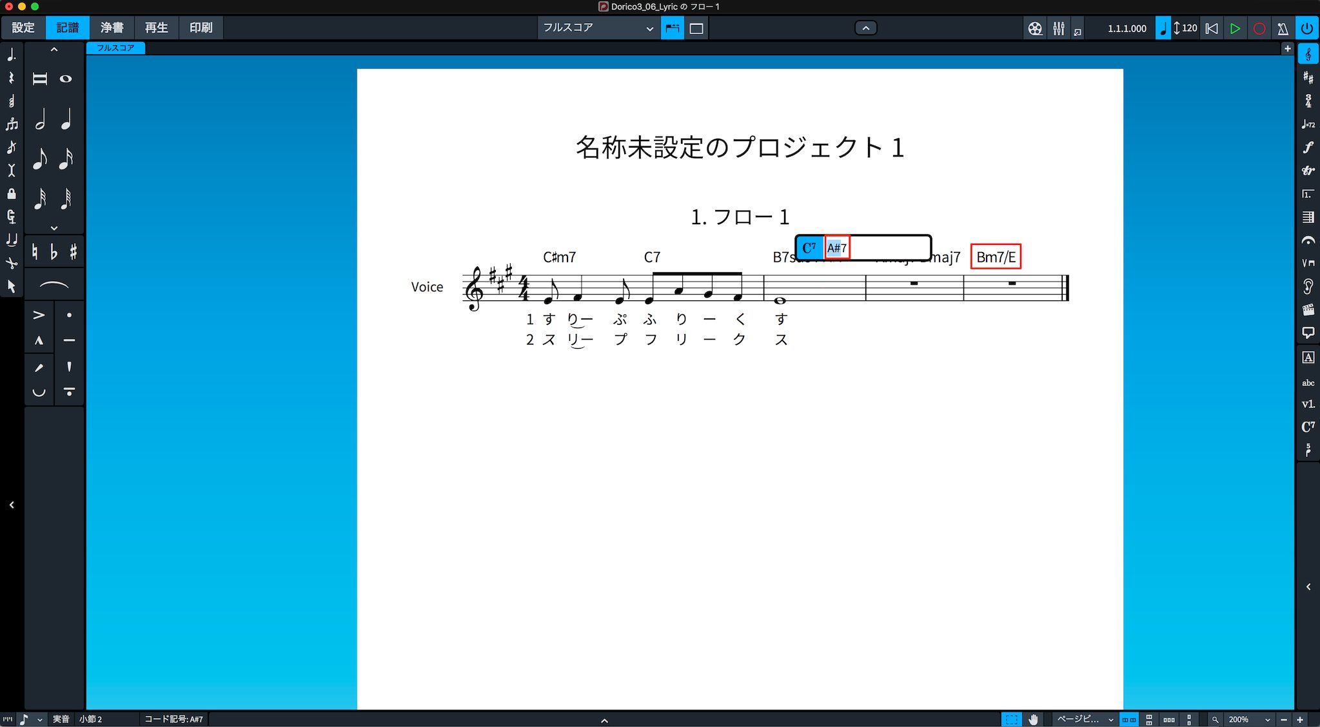
Task: Select the Bm7/E chord symbol
Action: click(996, 257)
